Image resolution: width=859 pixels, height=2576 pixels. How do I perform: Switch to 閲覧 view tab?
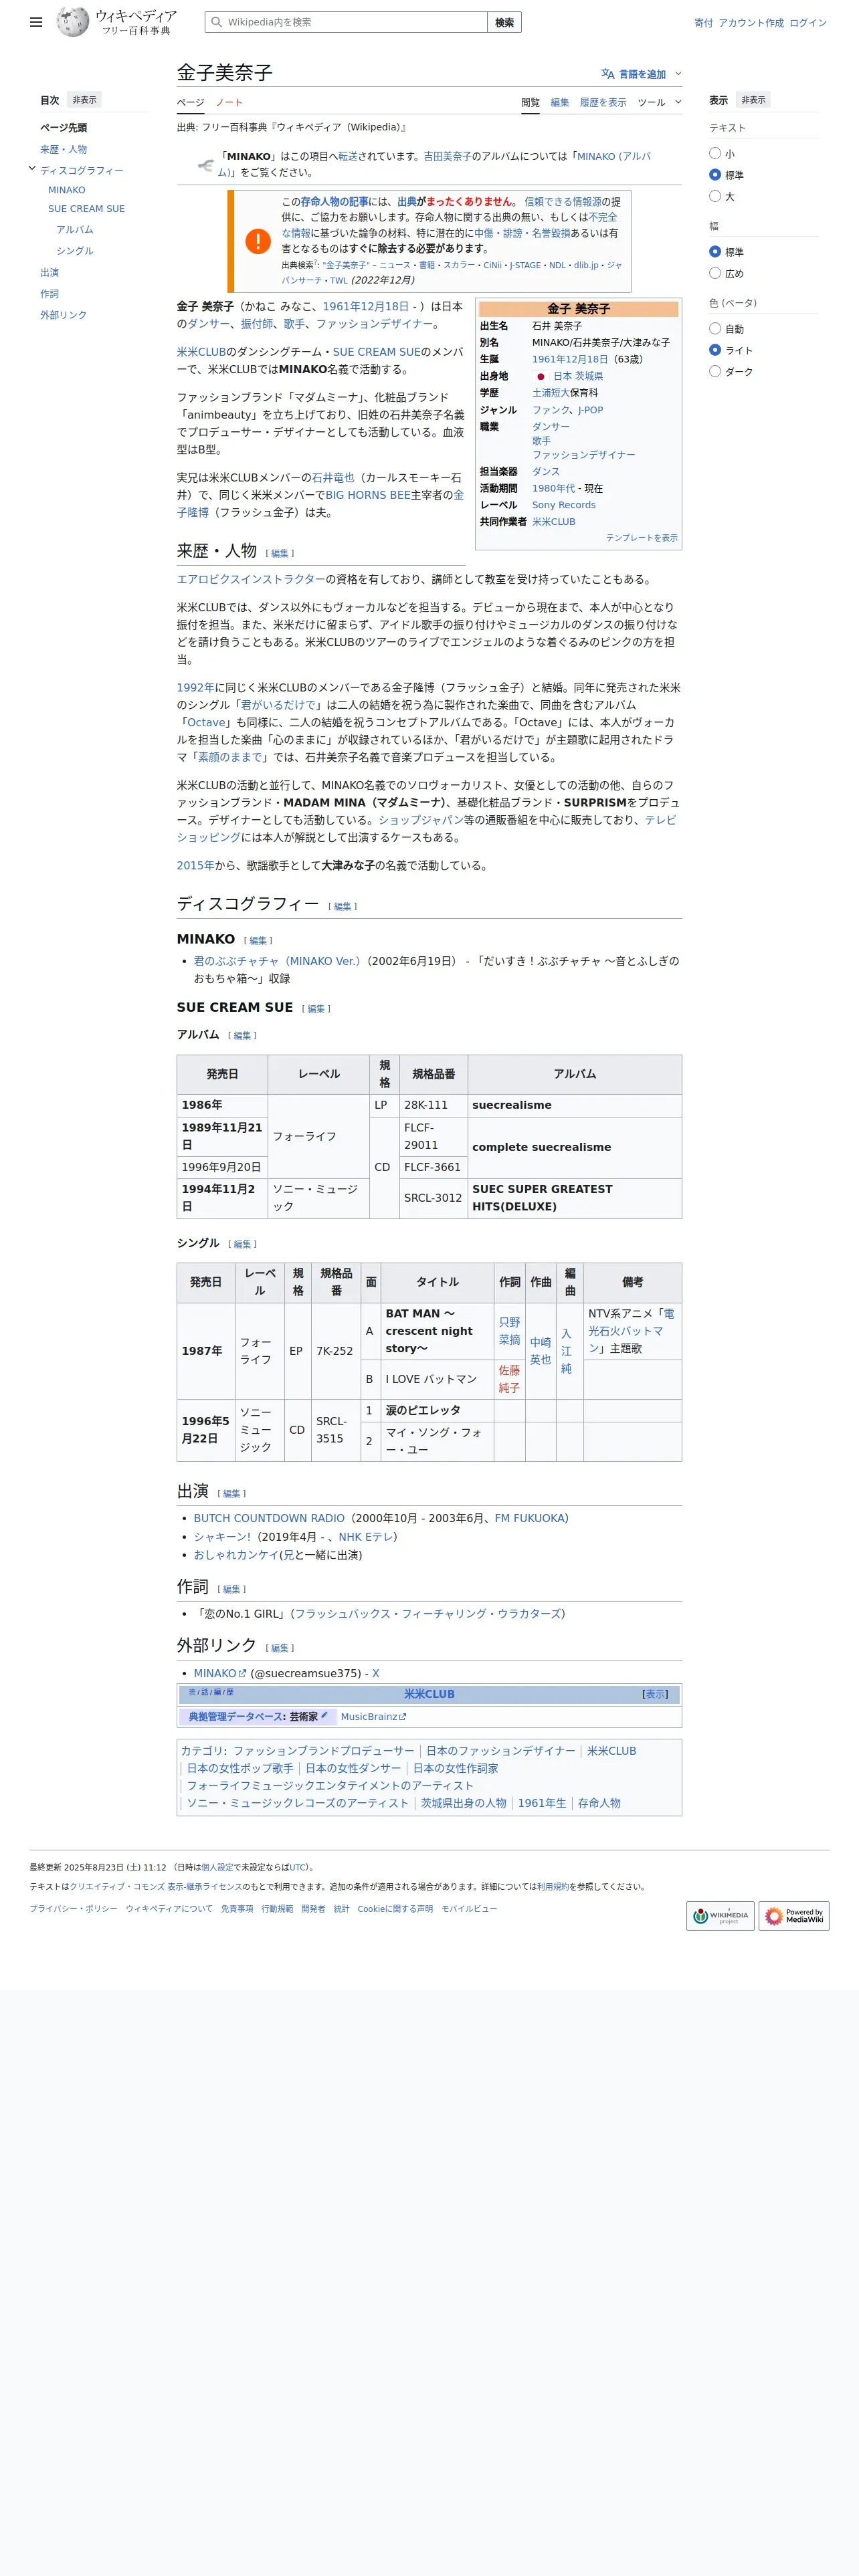(x=530, y=102)
